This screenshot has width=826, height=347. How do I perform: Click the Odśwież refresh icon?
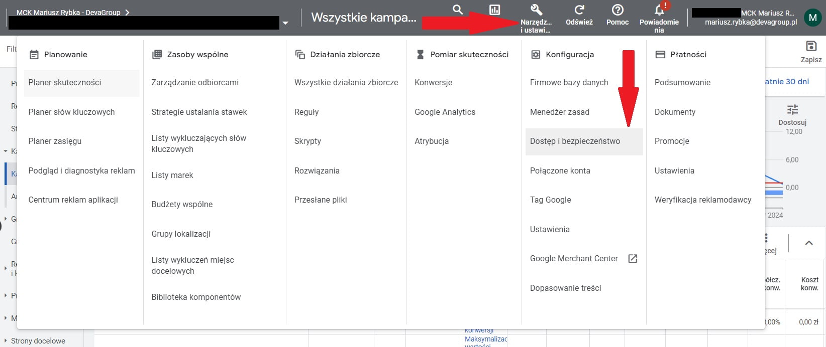click(x=579, y=10)
